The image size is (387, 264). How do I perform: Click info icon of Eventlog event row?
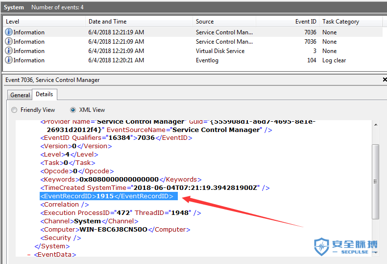[9, 60]
